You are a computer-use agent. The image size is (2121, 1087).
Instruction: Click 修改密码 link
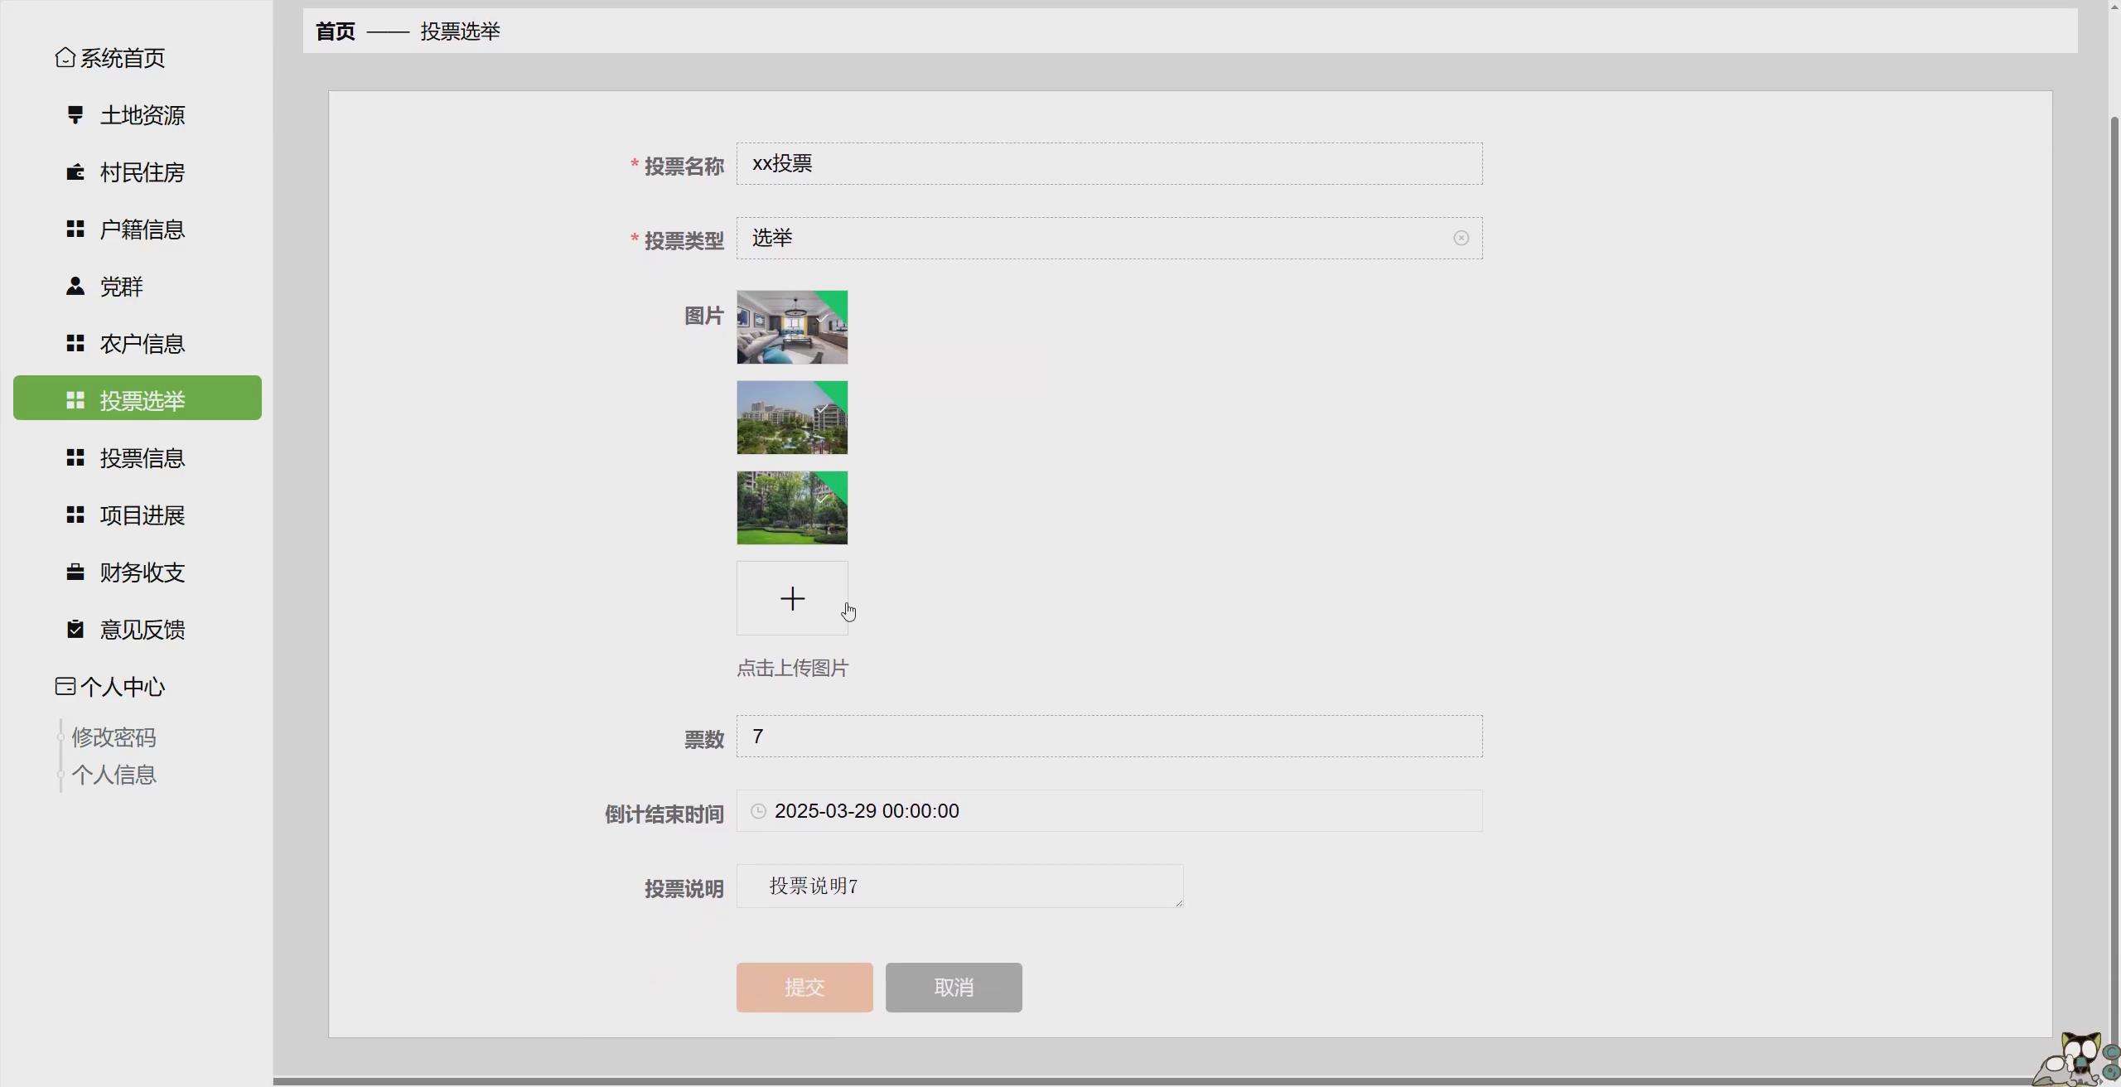tap(113, 737)
